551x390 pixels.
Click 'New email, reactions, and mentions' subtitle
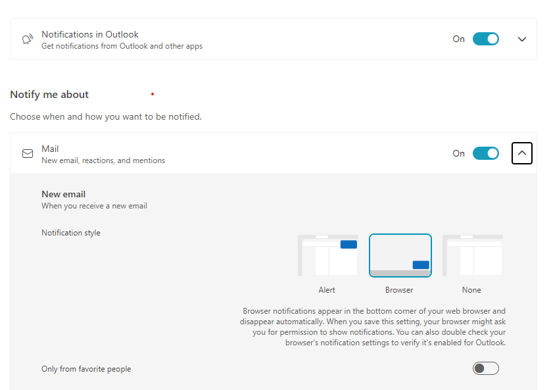(103, 160)
